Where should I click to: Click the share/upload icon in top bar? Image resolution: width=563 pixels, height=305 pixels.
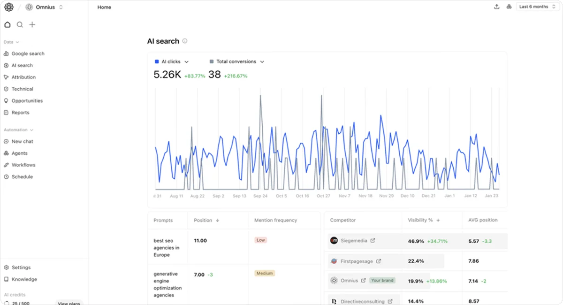(x=497, y=7)
